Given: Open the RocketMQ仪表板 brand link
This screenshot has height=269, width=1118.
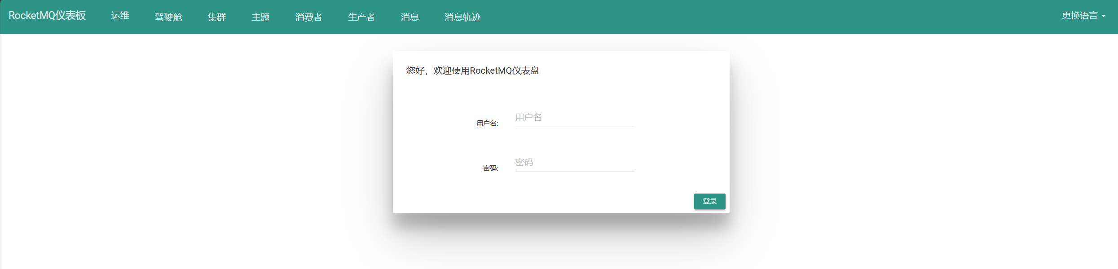Looking at the screenshot, I should click(47, 16).
